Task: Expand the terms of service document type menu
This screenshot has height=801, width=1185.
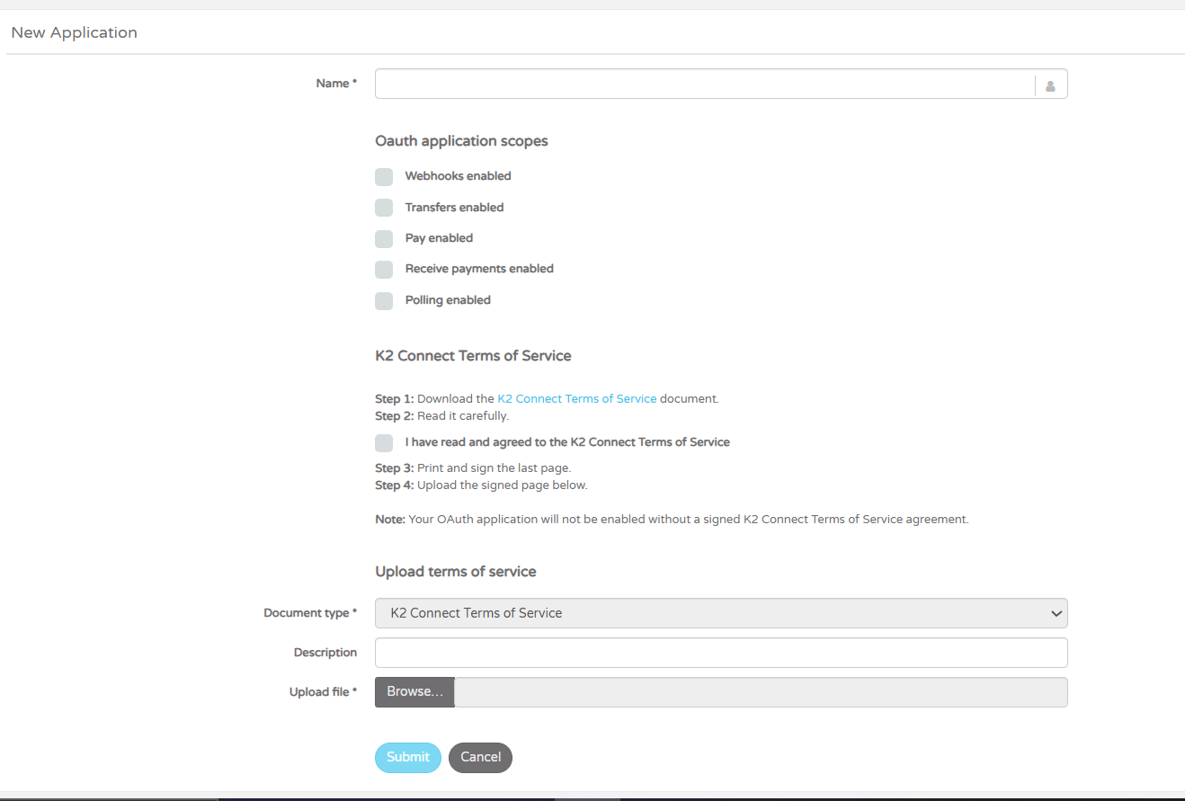Action: pyautogui.click(x=719, y=613)
